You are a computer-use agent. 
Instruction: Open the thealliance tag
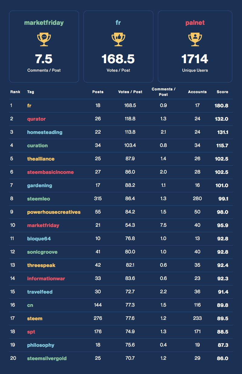point(41,159)
